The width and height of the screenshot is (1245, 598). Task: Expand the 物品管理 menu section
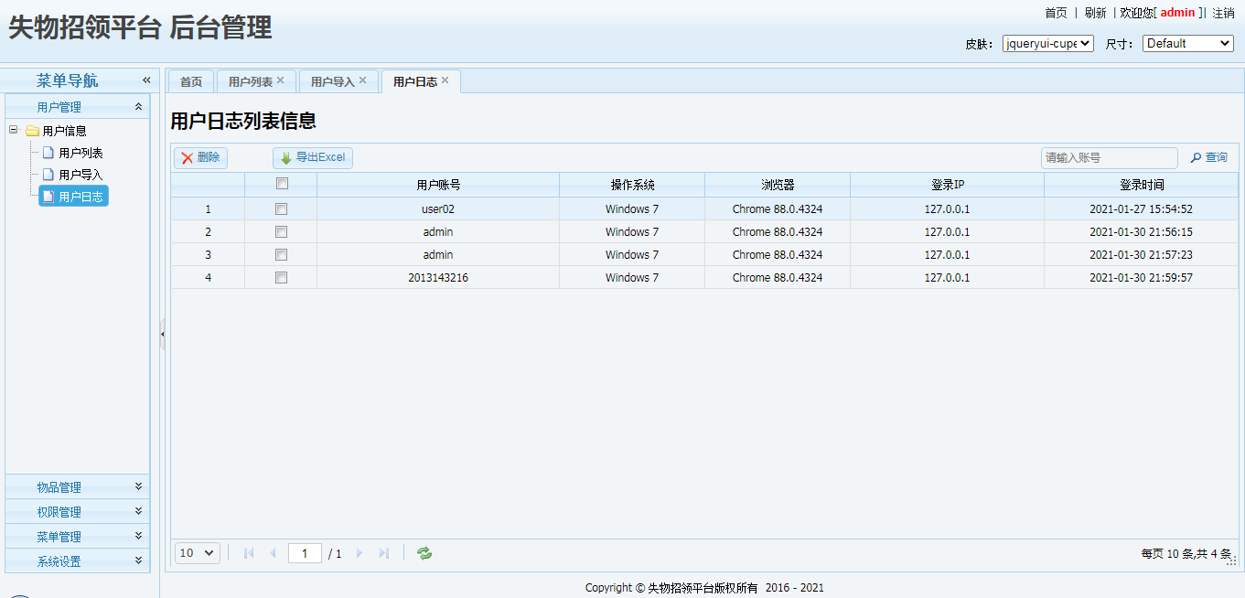(78, 487)
